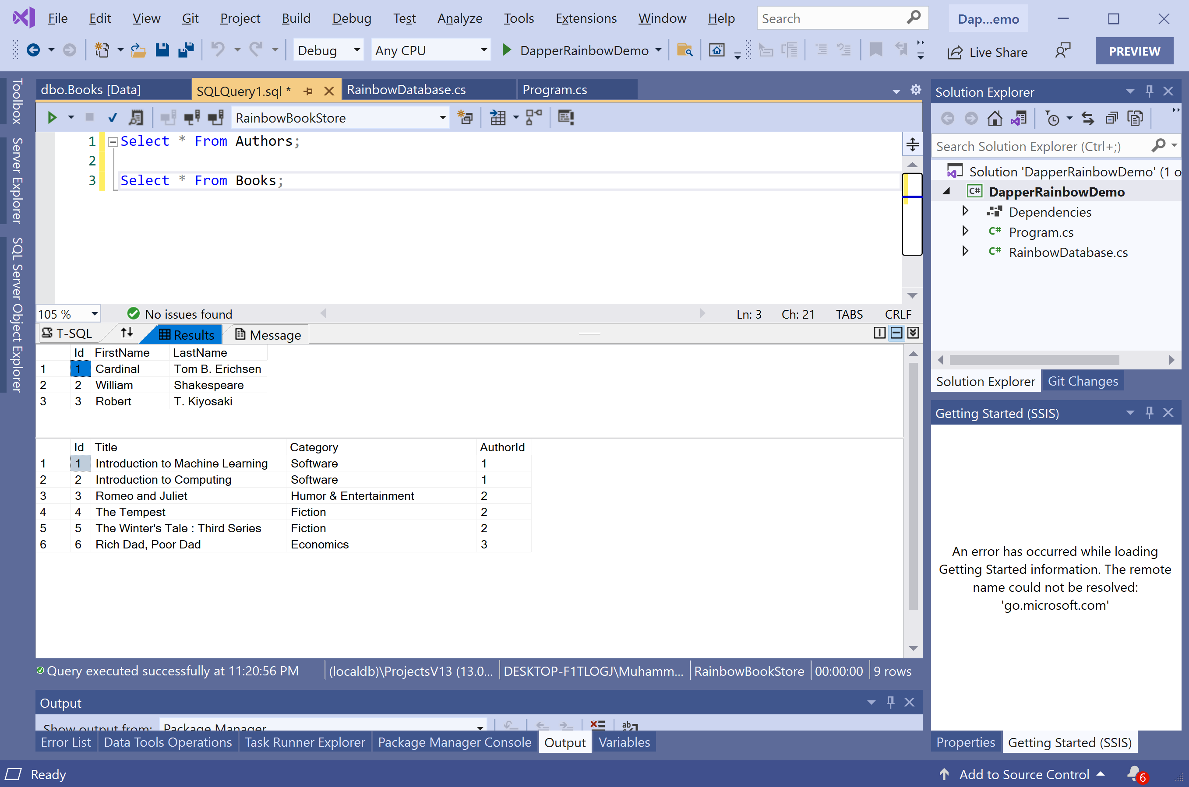Execute the SQL query with green play icon

pos(52,117)
